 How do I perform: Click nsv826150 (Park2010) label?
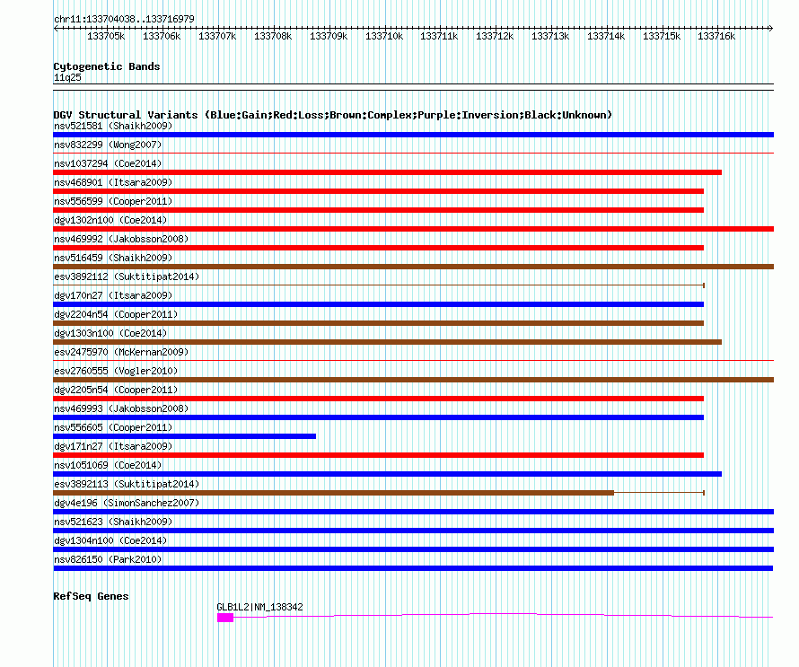coord(108,559)
